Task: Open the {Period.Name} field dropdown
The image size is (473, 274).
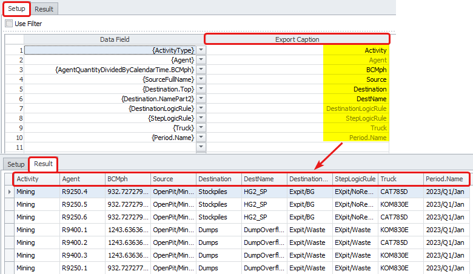Action: pos(201,138)
